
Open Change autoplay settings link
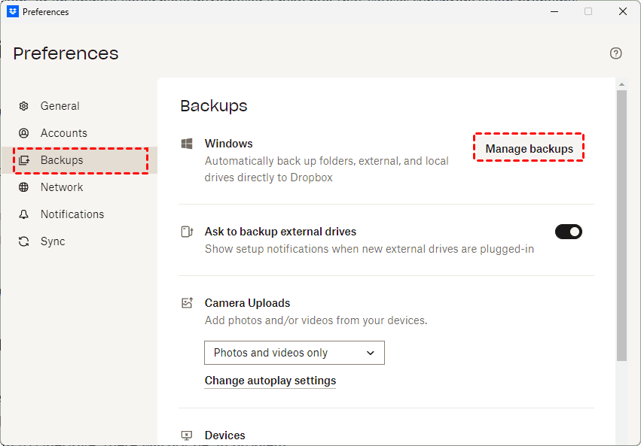(x=270, y=381)
